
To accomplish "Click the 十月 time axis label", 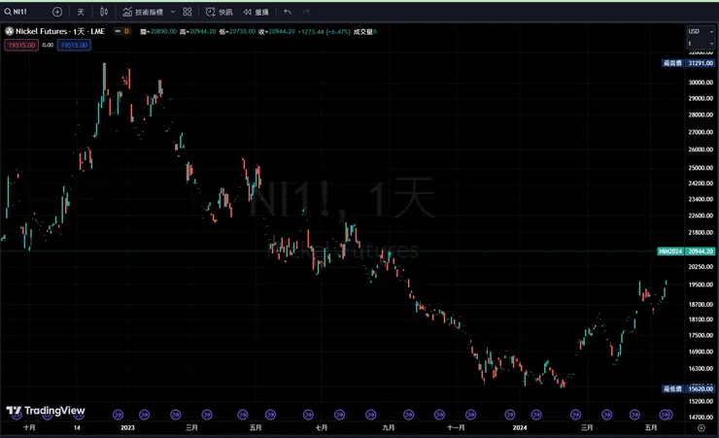I will point(29,428).
